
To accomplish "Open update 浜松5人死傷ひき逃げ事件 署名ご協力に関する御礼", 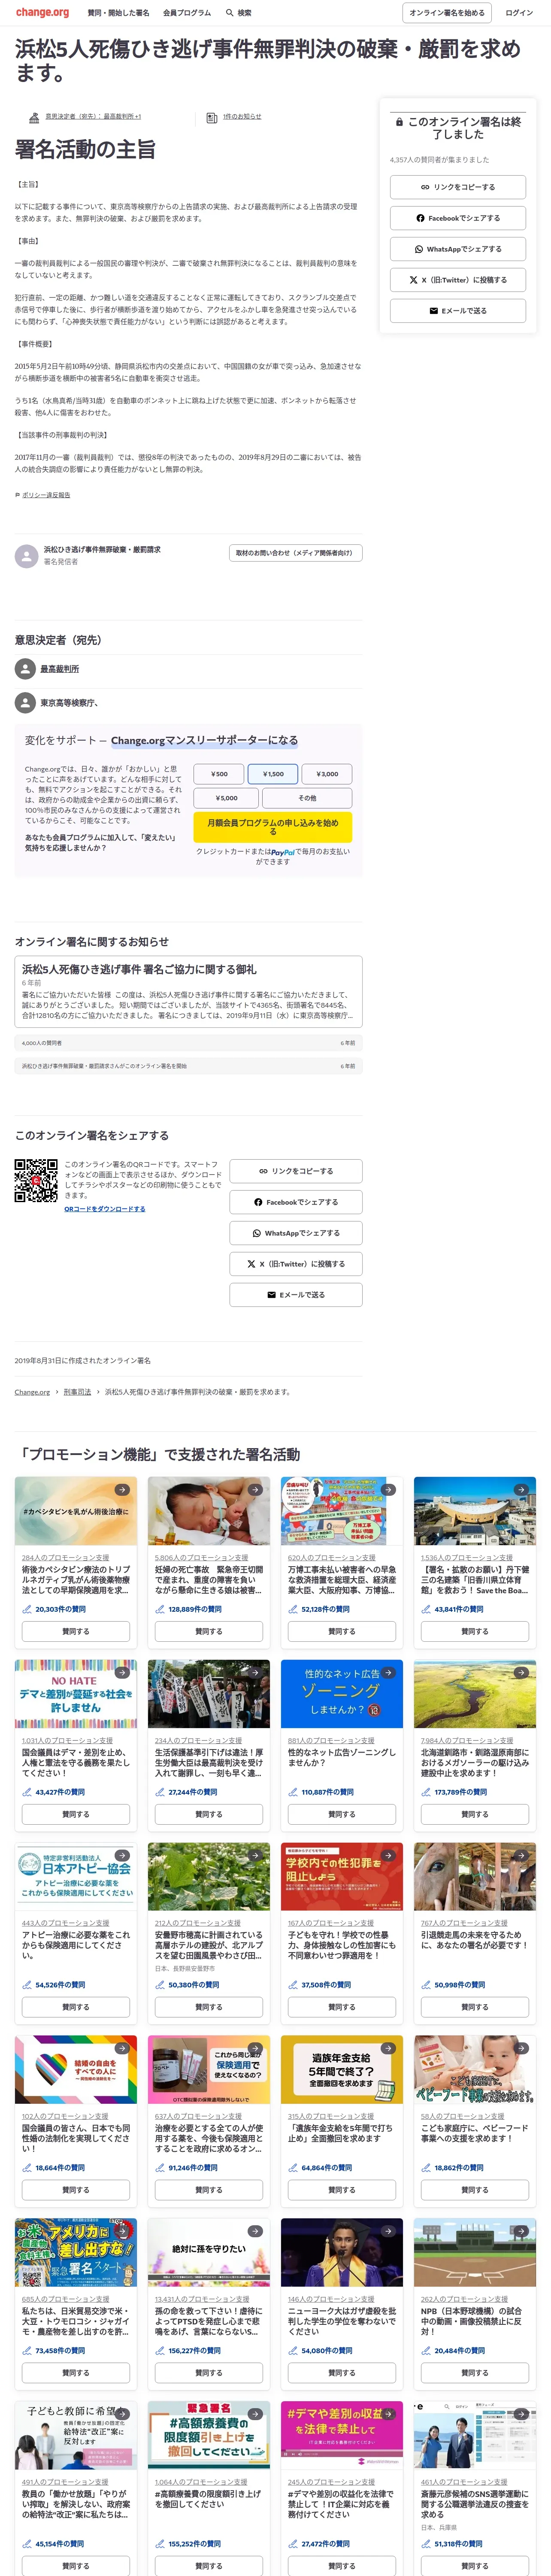I will tap(188, 993).
